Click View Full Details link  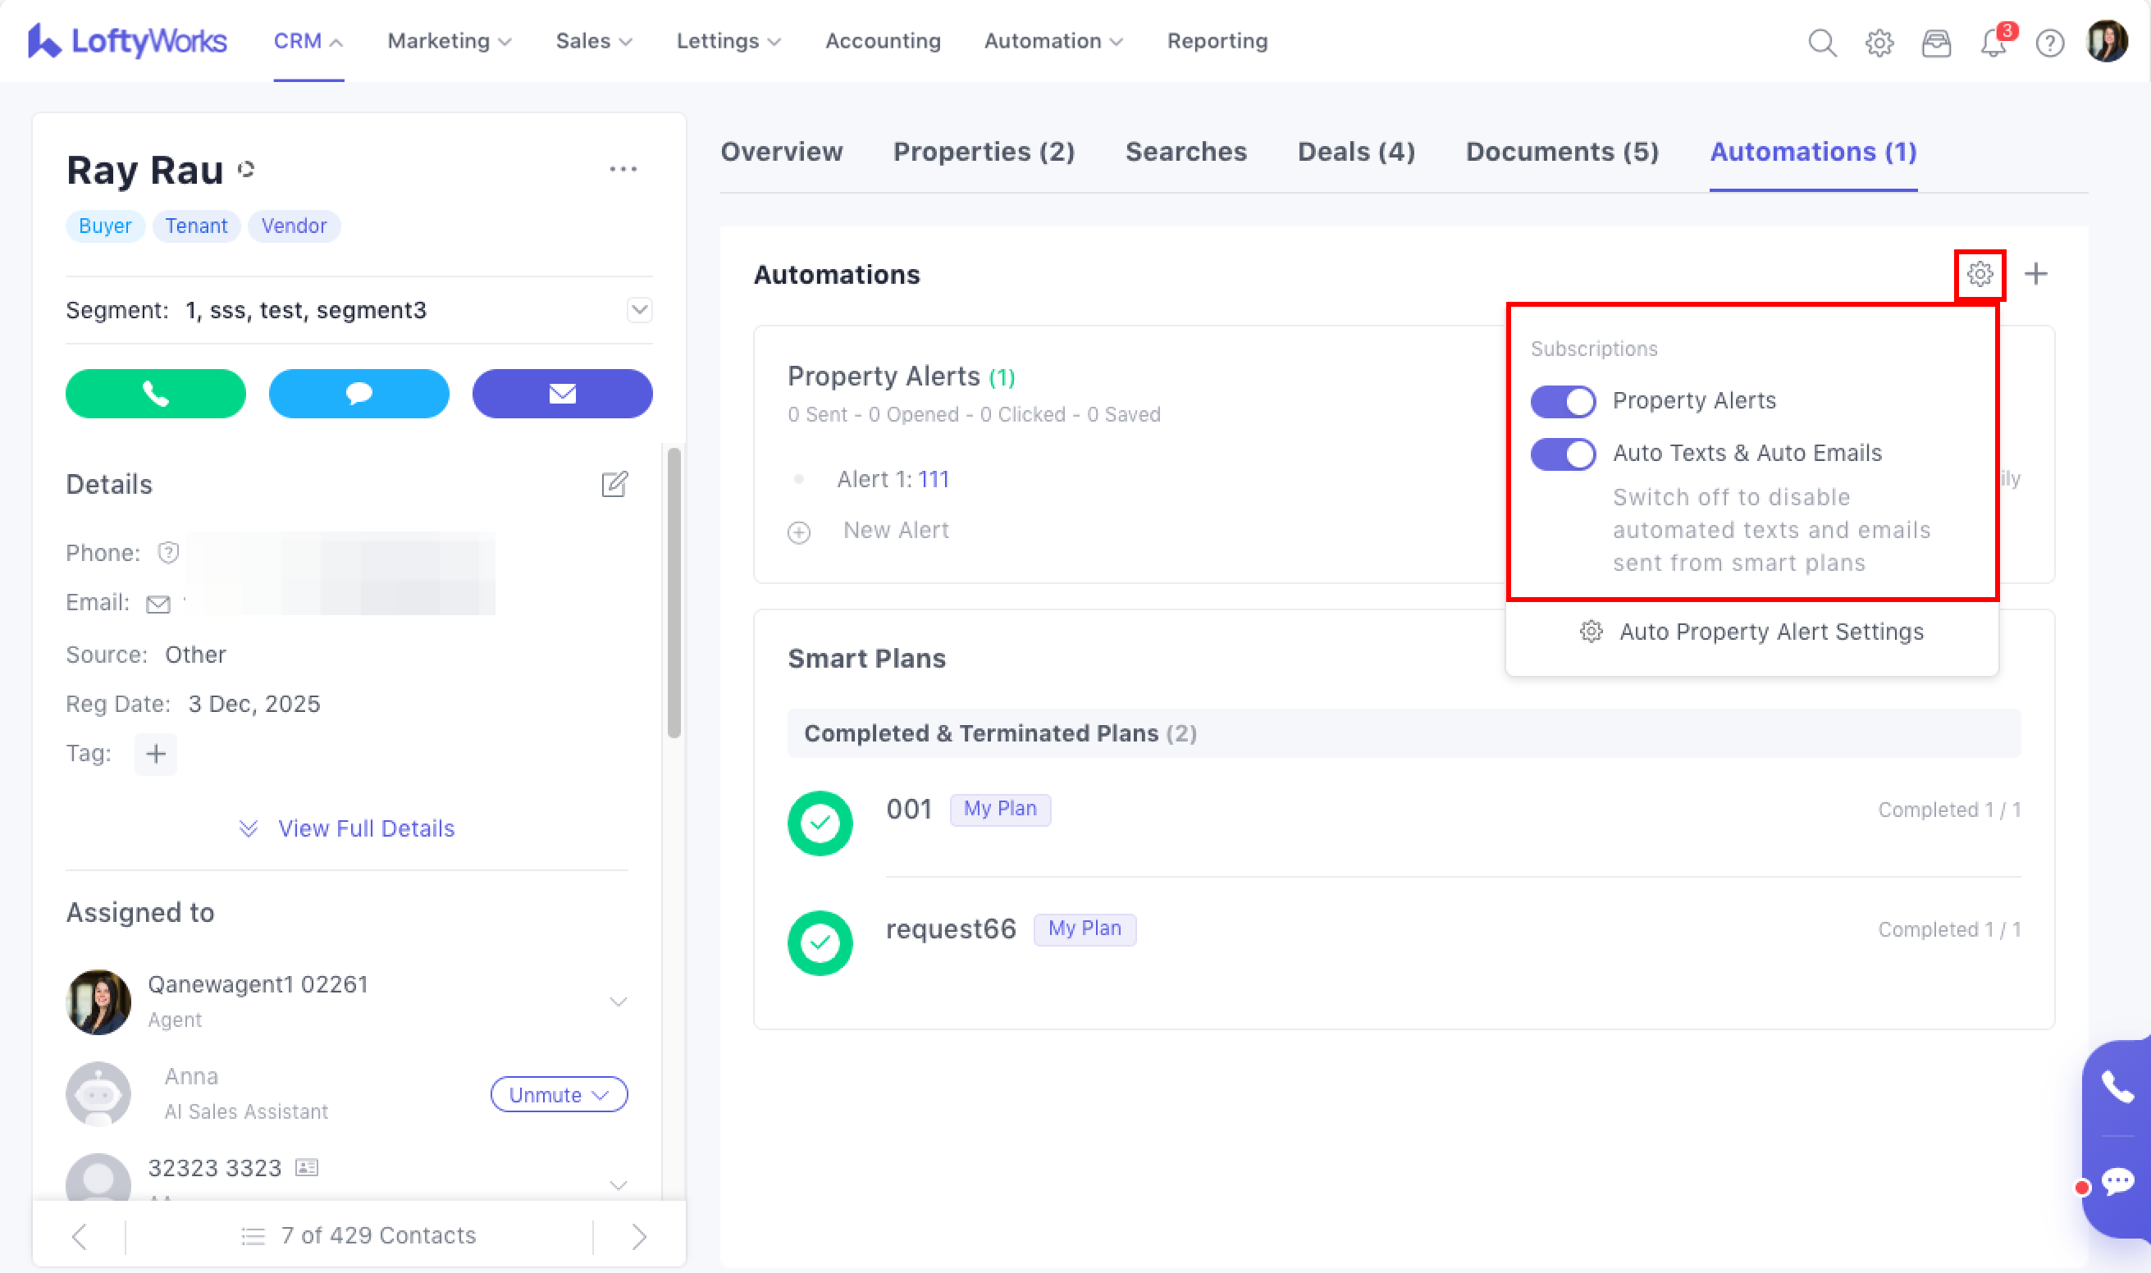366,828
